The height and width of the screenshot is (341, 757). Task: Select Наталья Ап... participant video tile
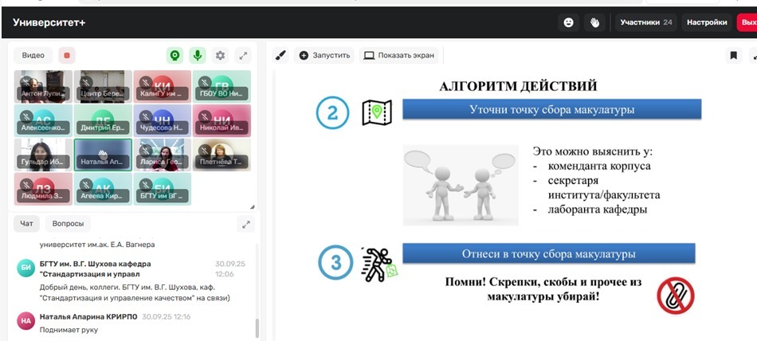point(103,155)
